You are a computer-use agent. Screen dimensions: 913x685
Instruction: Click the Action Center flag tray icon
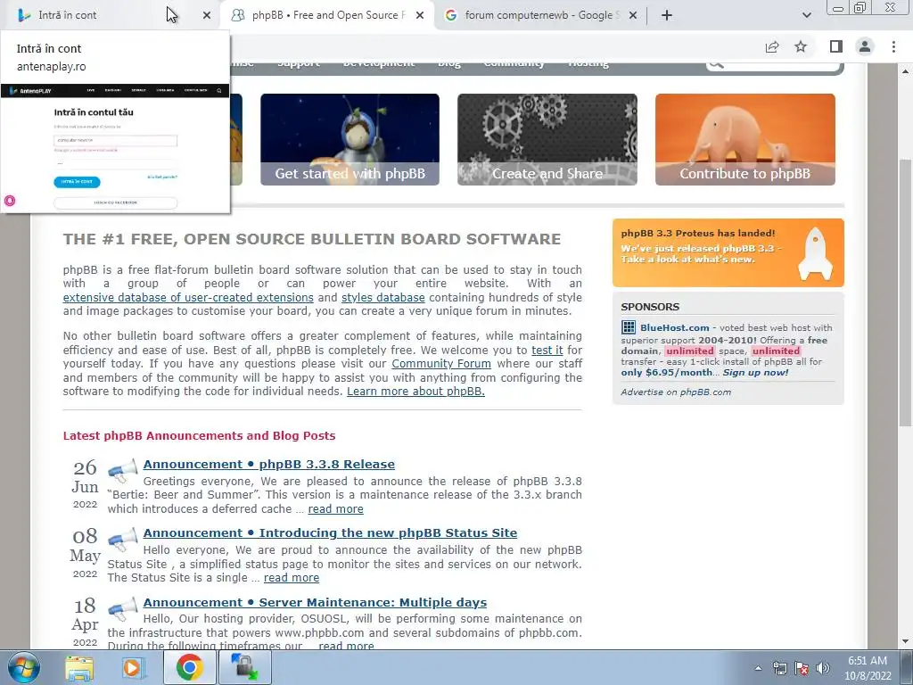coord(802,668)
